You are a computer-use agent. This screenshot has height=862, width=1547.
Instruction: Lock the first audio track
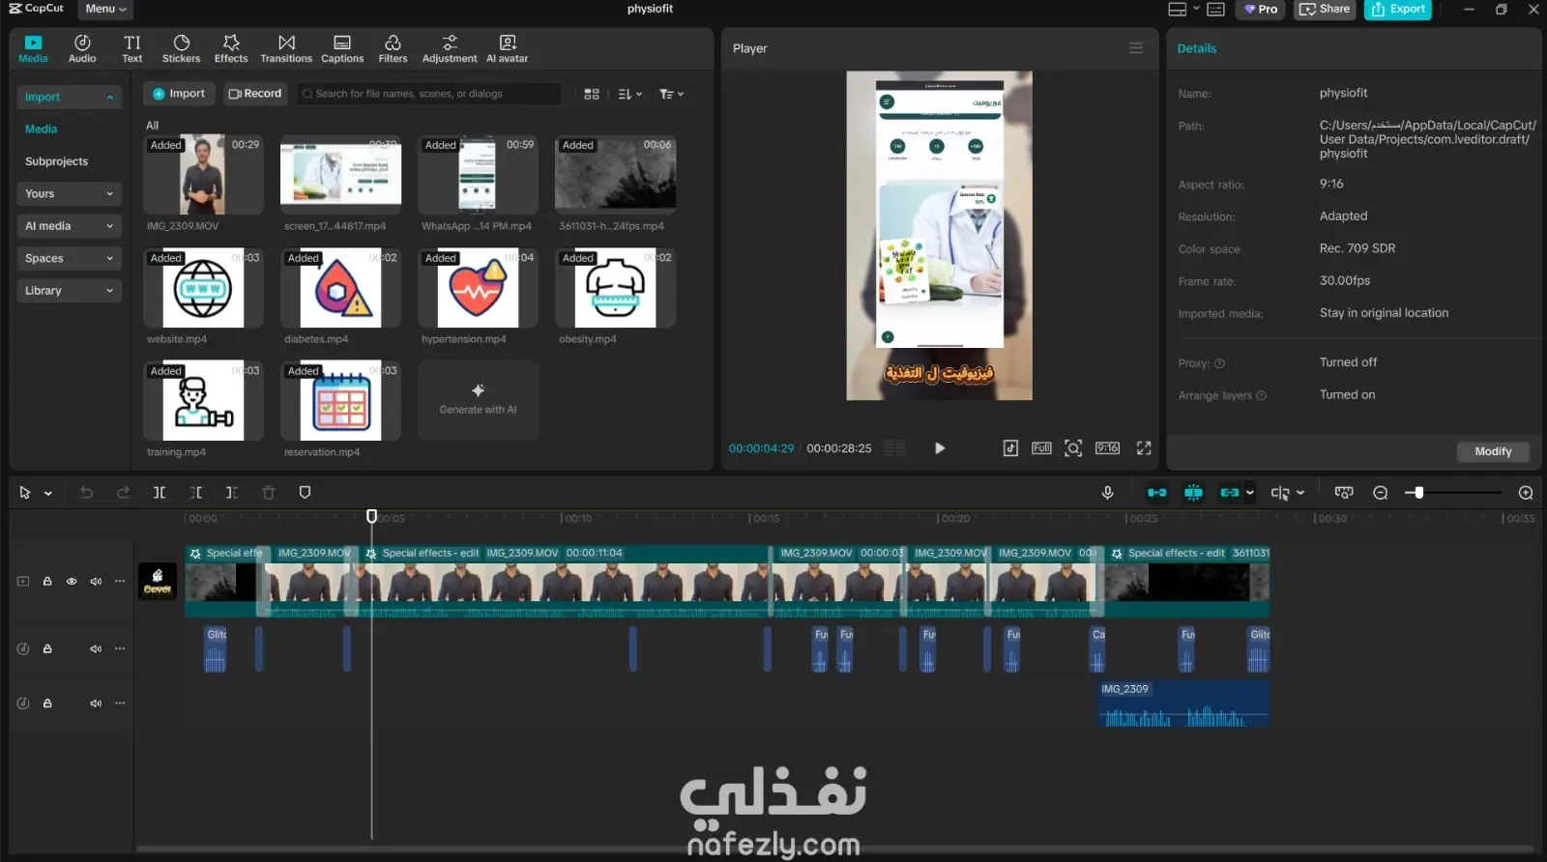pos(47,649)
